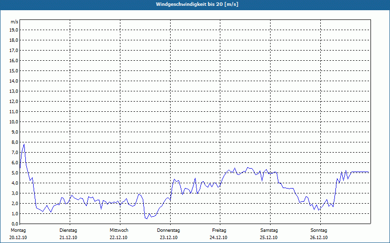
Task: Select the 10,0 y-axis label
Action: click(14, 122)
